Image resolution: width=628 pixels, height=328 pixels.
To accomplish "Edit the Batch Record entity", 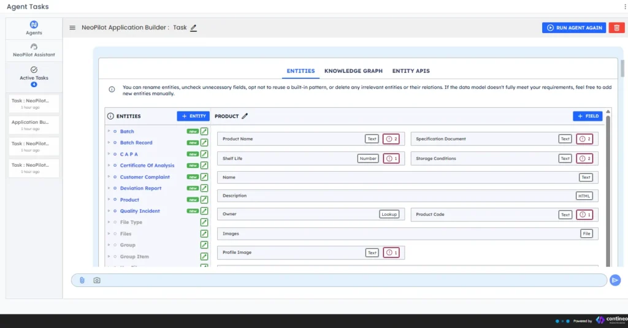I will click(204, 143).
